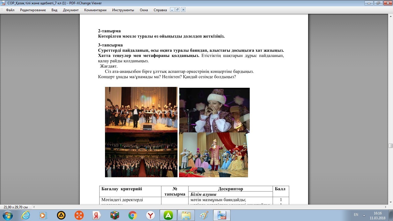Click the Бағалау критерийі table header
Image resolution: width=393 pixels, height=221 pixels.
point(122,189)
